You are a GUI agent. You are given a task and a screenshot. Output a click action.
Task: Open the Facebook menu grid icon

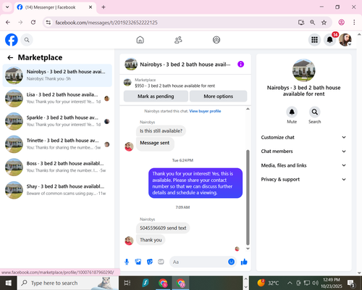pos(314,40)
